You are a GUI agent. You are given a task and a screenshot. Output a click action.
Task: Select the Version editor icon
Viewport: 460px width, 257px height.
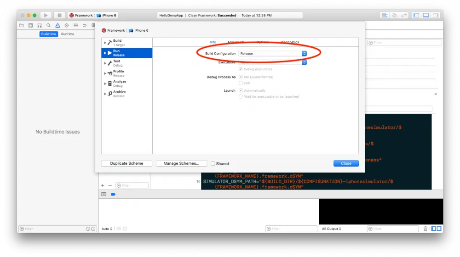404,15
